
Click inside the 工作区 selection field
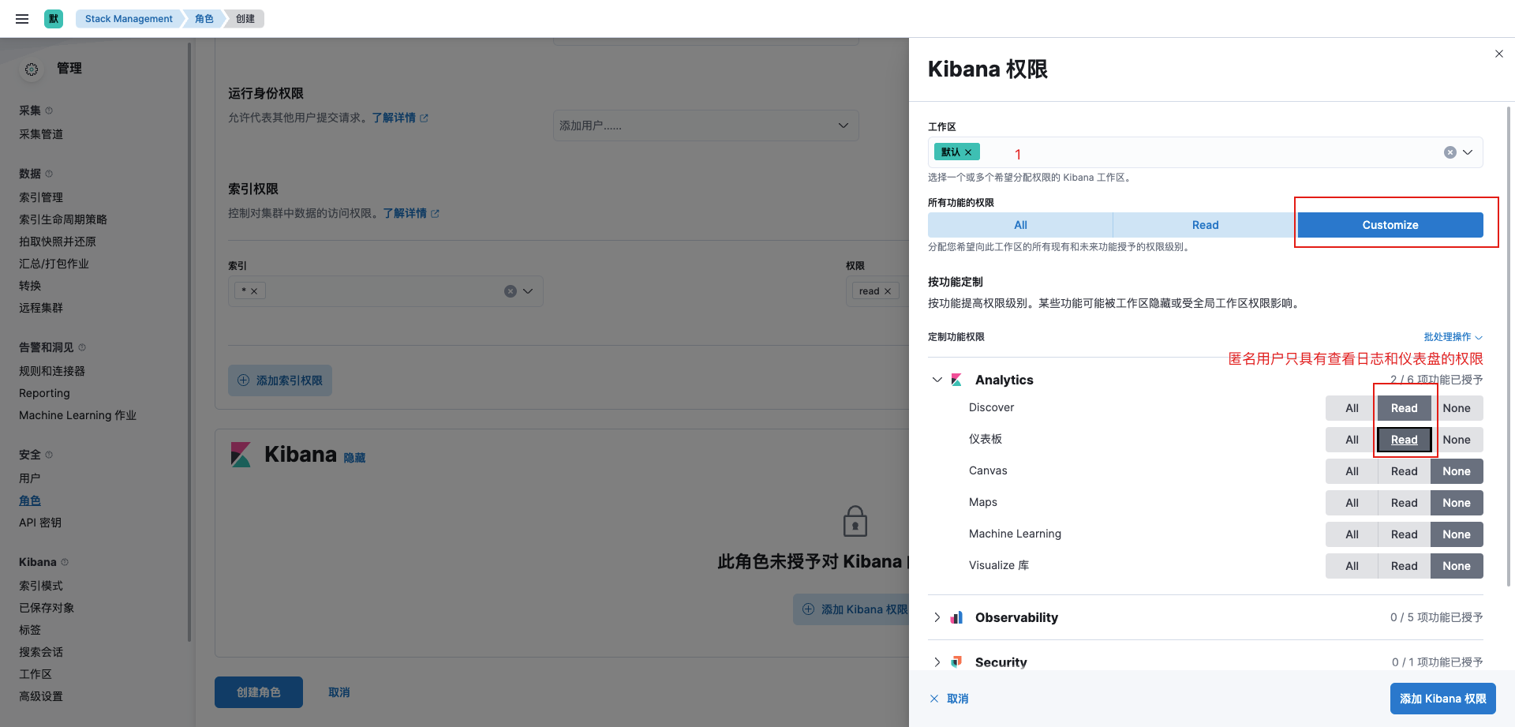(1205, 152)
